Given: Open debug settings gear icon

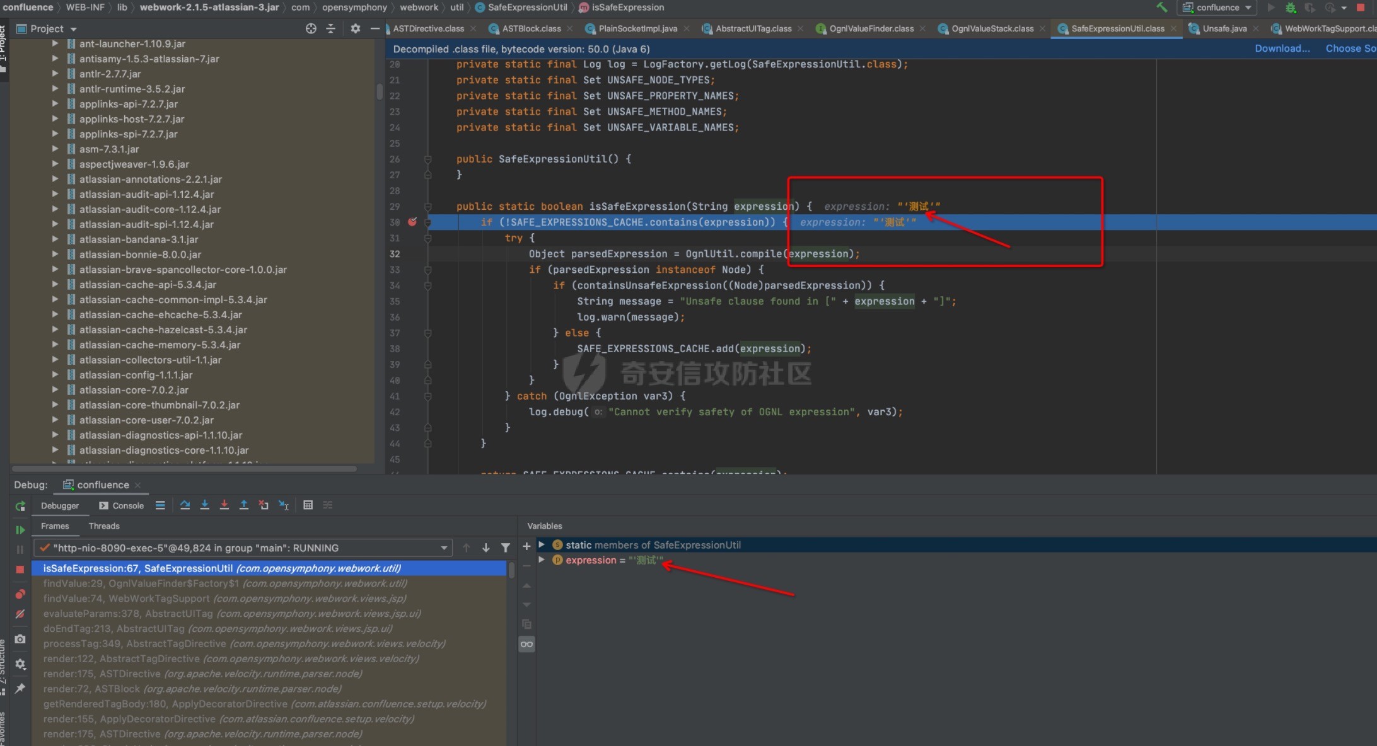Looking at the screenshot, I should click(20, 664).
